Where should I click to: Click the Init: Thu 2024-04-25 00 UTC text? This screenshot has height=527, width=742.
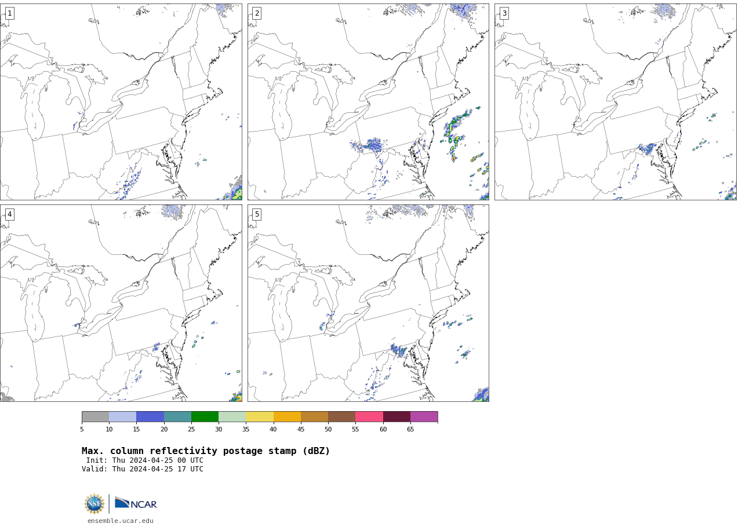point(145,460)
